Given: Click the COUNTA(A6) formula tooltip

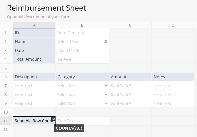Looking at the screenshot, I should pos(69,128).
